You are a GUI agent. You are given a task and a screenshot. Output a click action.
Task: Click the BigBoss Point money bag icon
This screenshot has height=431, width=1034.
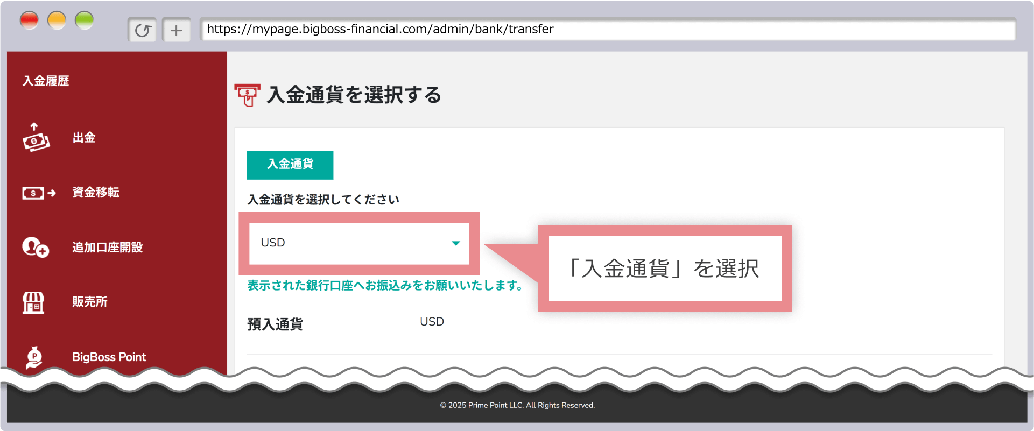coord(34,357)
